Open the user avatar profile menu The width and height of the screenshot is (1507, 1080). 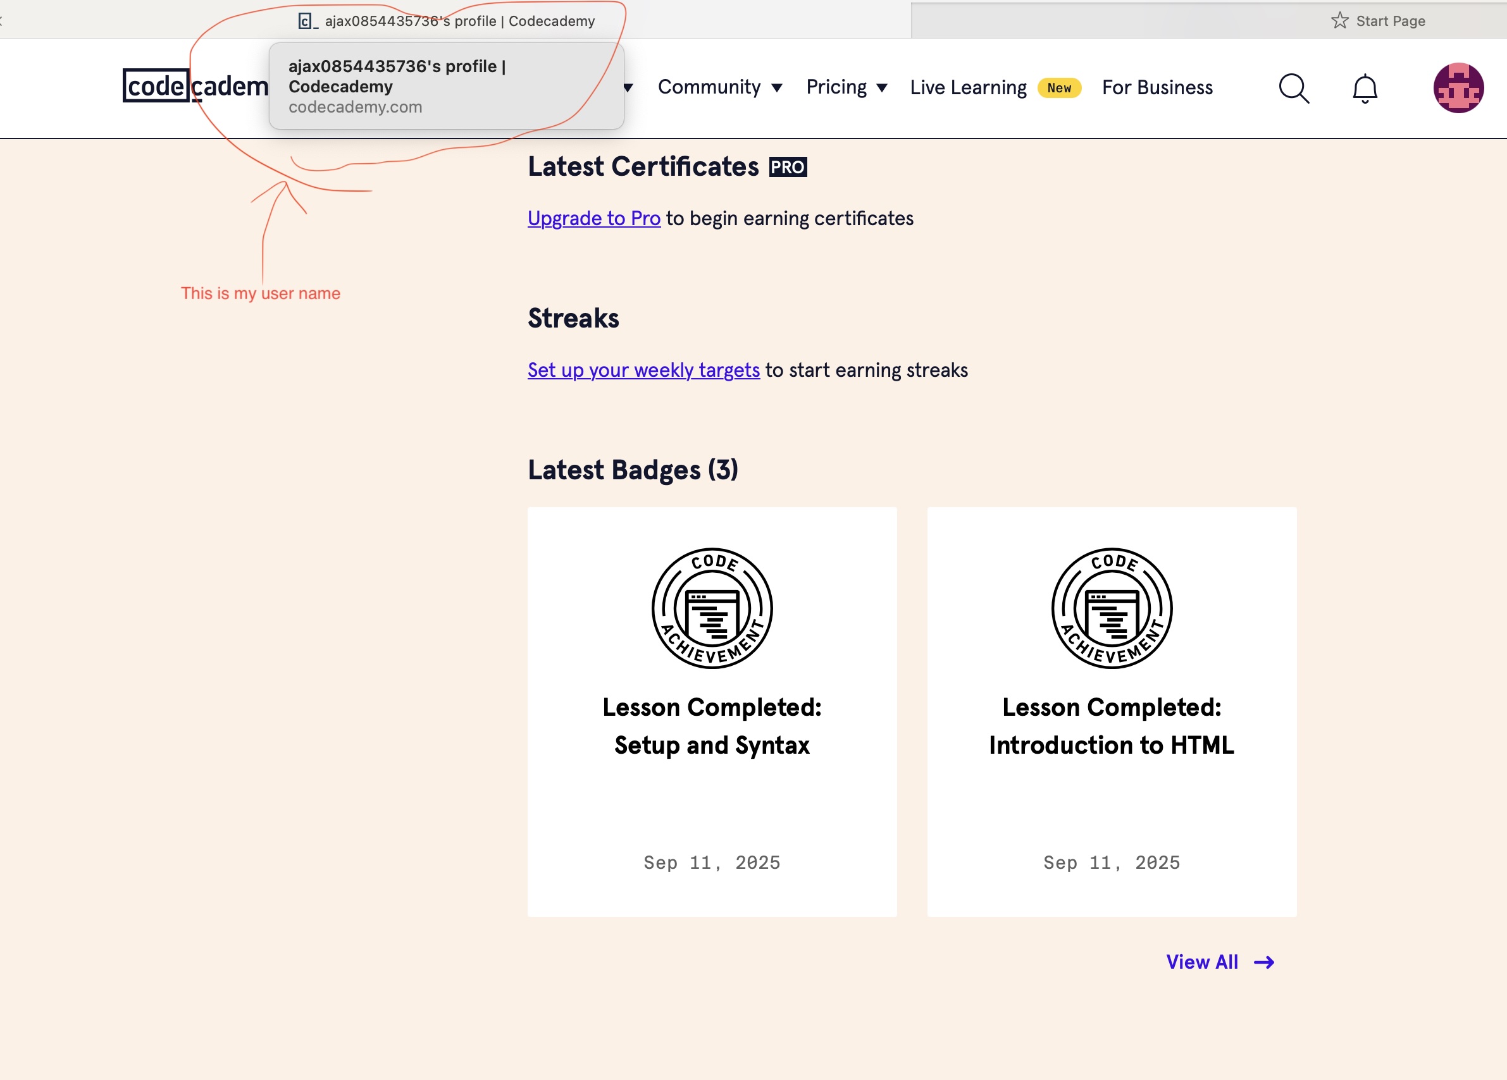pos(1458,89)
